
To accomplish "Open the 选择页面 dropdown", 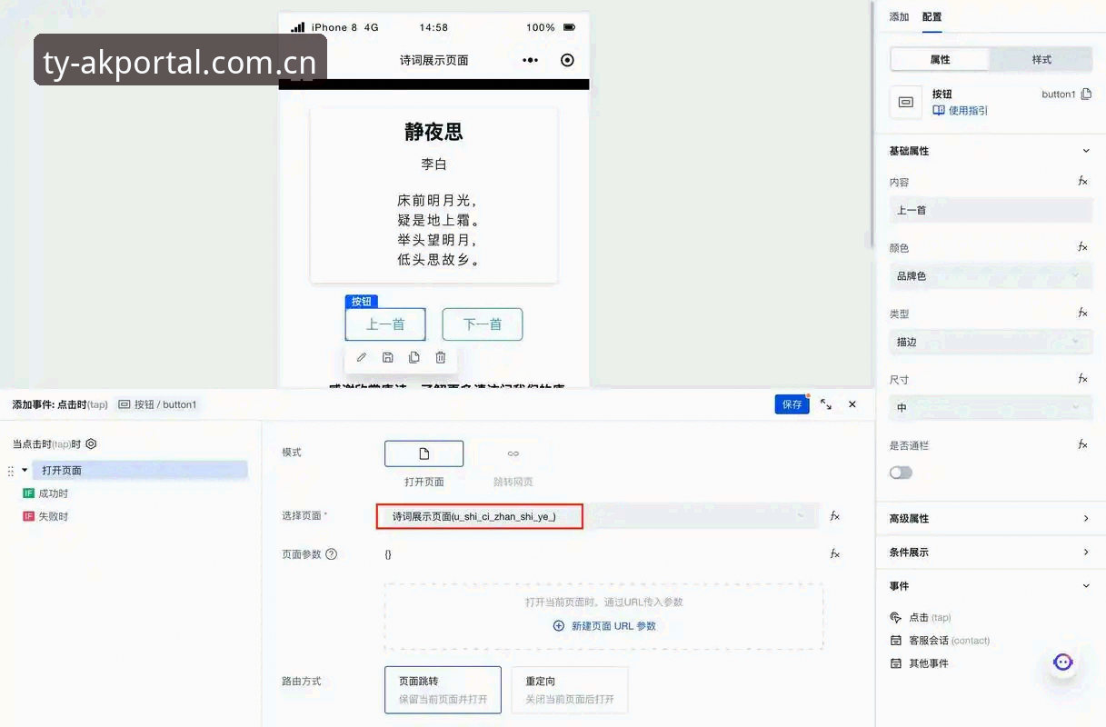I will click(x=598, y=516).
